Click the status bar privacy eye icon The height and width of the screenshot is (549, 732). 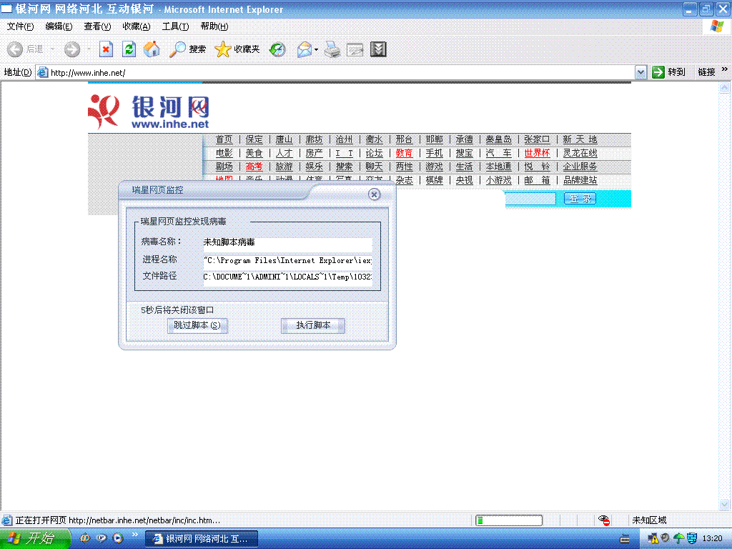pyautogui.click(x=603, y=520)
